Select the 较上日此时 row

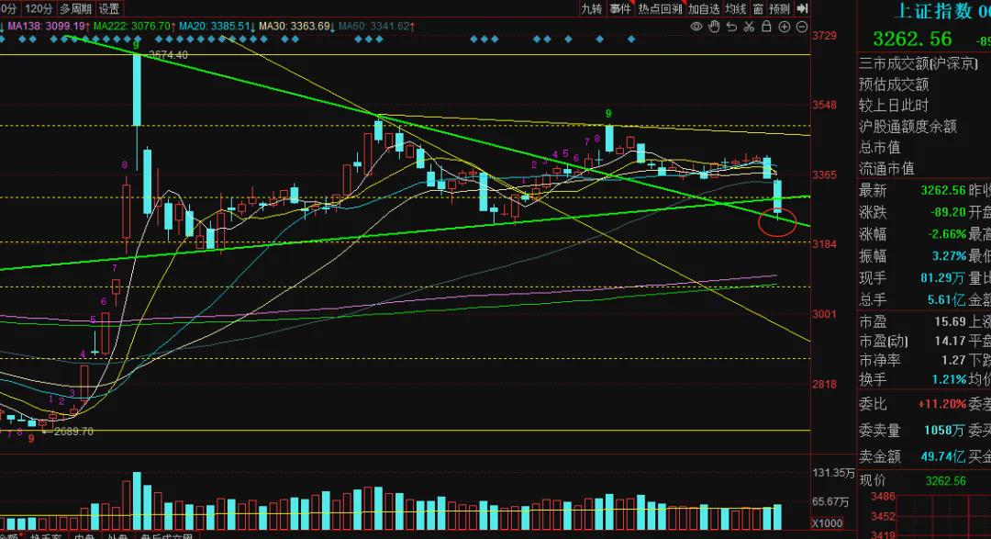[894, 105]
